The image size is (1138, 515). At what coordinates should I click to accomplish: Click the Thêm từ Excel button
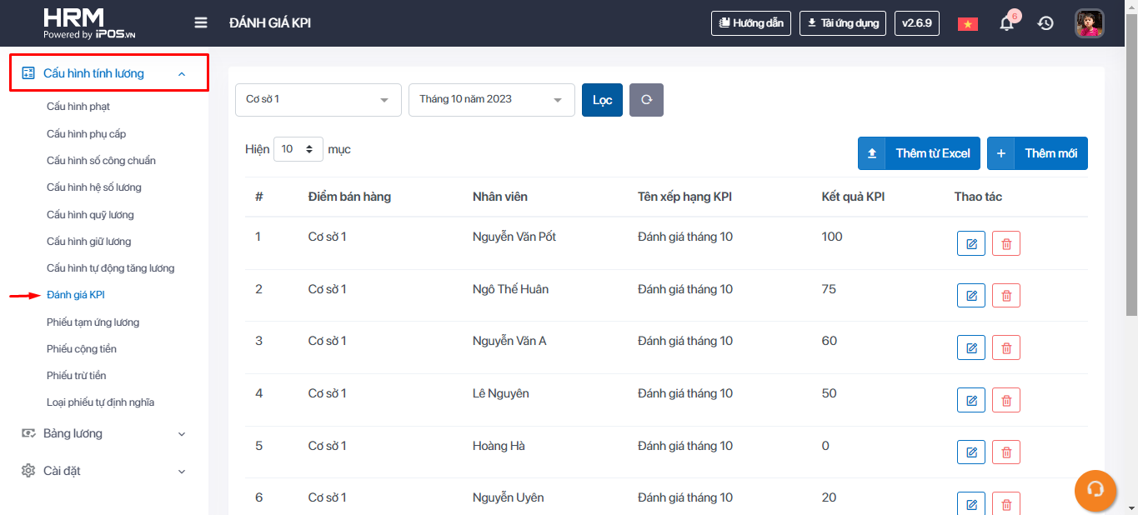919,153
